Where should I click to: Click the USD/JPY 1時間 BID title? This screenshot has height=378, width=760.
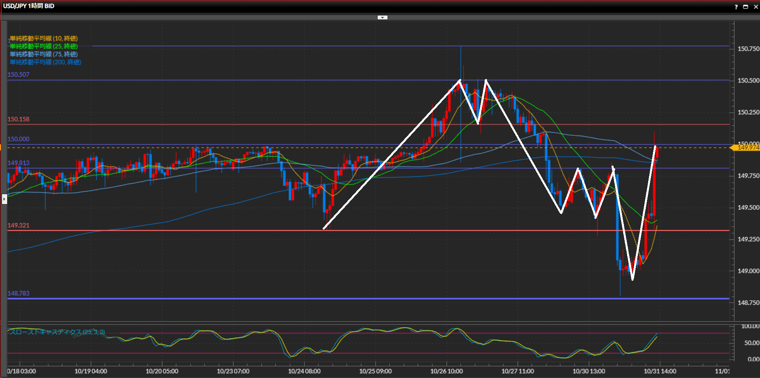(x=29, y=6)
